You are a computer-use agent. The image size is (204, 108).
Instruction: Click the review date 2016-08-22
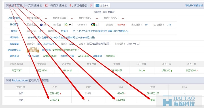[x=133, y=44]
